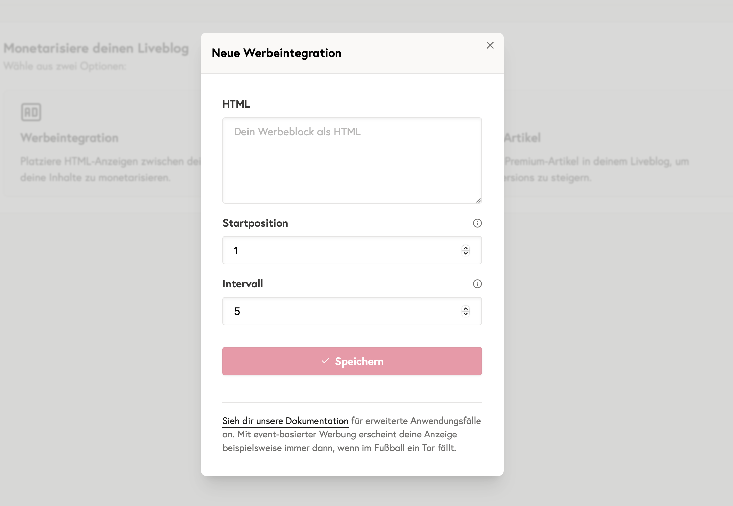
Task: Open the Dokumentation link
Action: (x=285, y=421)
